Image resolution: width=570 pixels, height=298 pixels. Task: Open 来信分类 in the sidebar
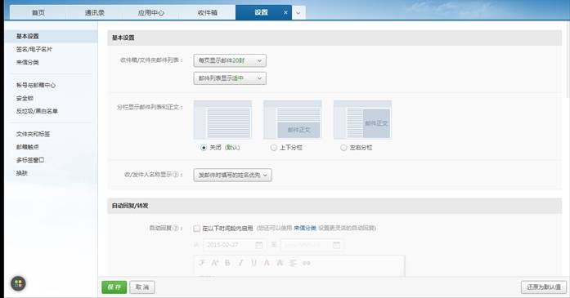click(x=28, y=62)
